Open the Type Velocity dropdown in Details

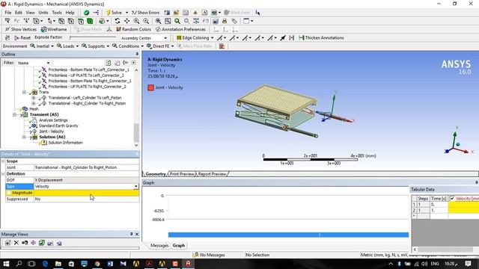[136, 186]
